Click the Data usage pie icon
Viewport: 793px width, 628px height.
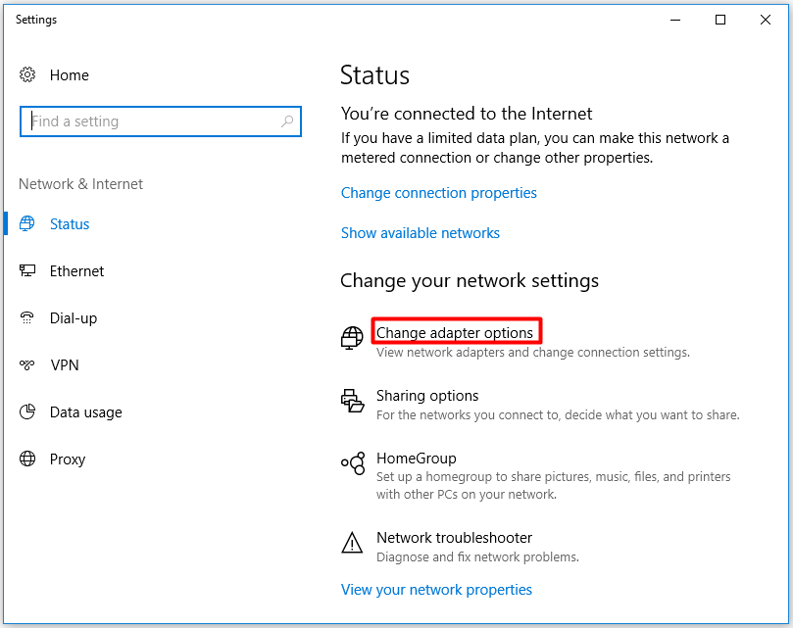tap(27, 411)
